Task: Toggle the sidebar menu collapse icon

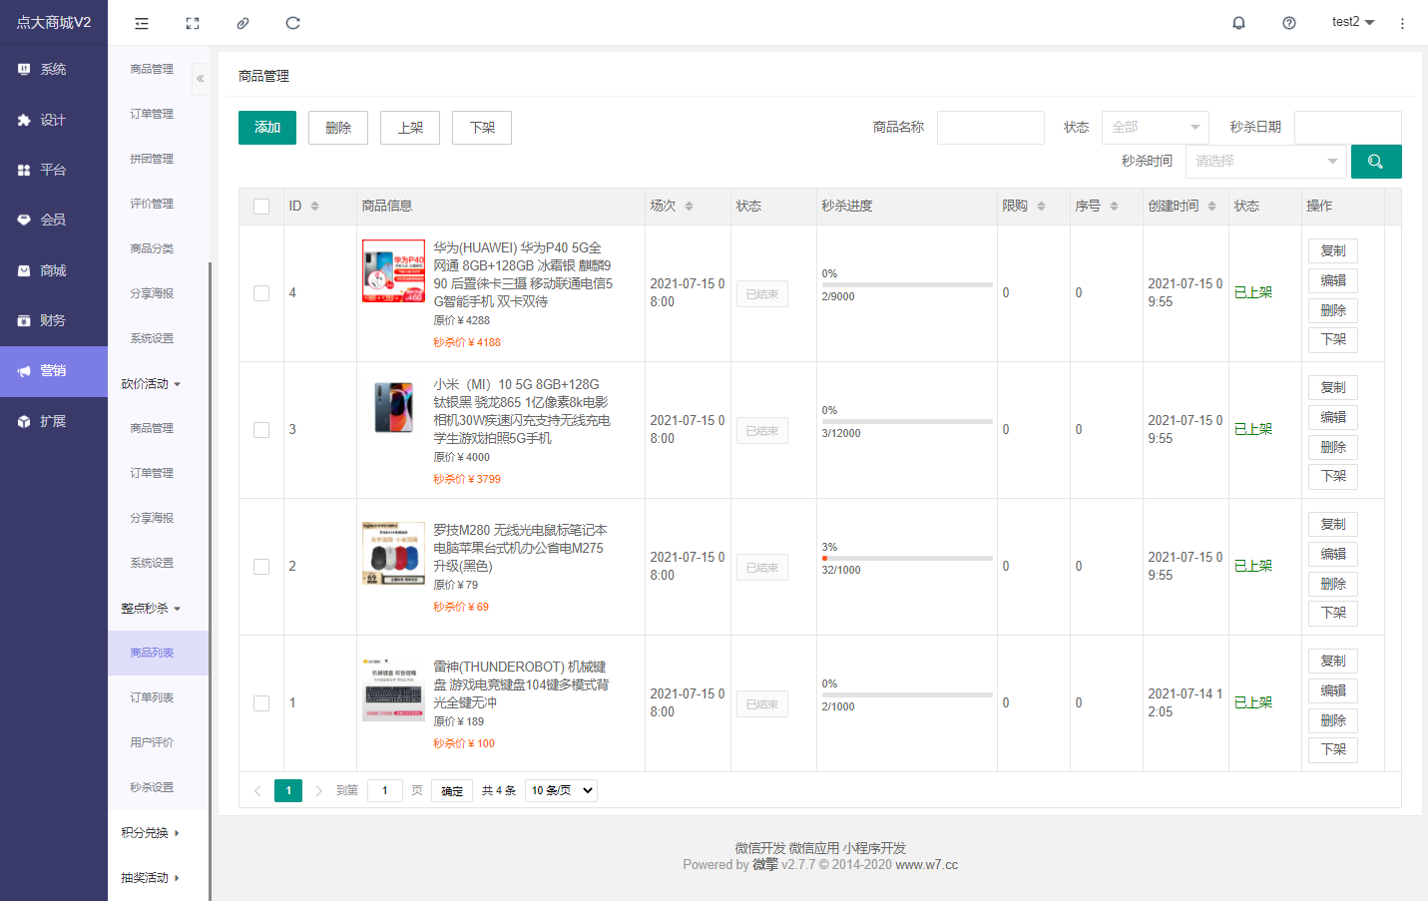Action: click(142, 23)
